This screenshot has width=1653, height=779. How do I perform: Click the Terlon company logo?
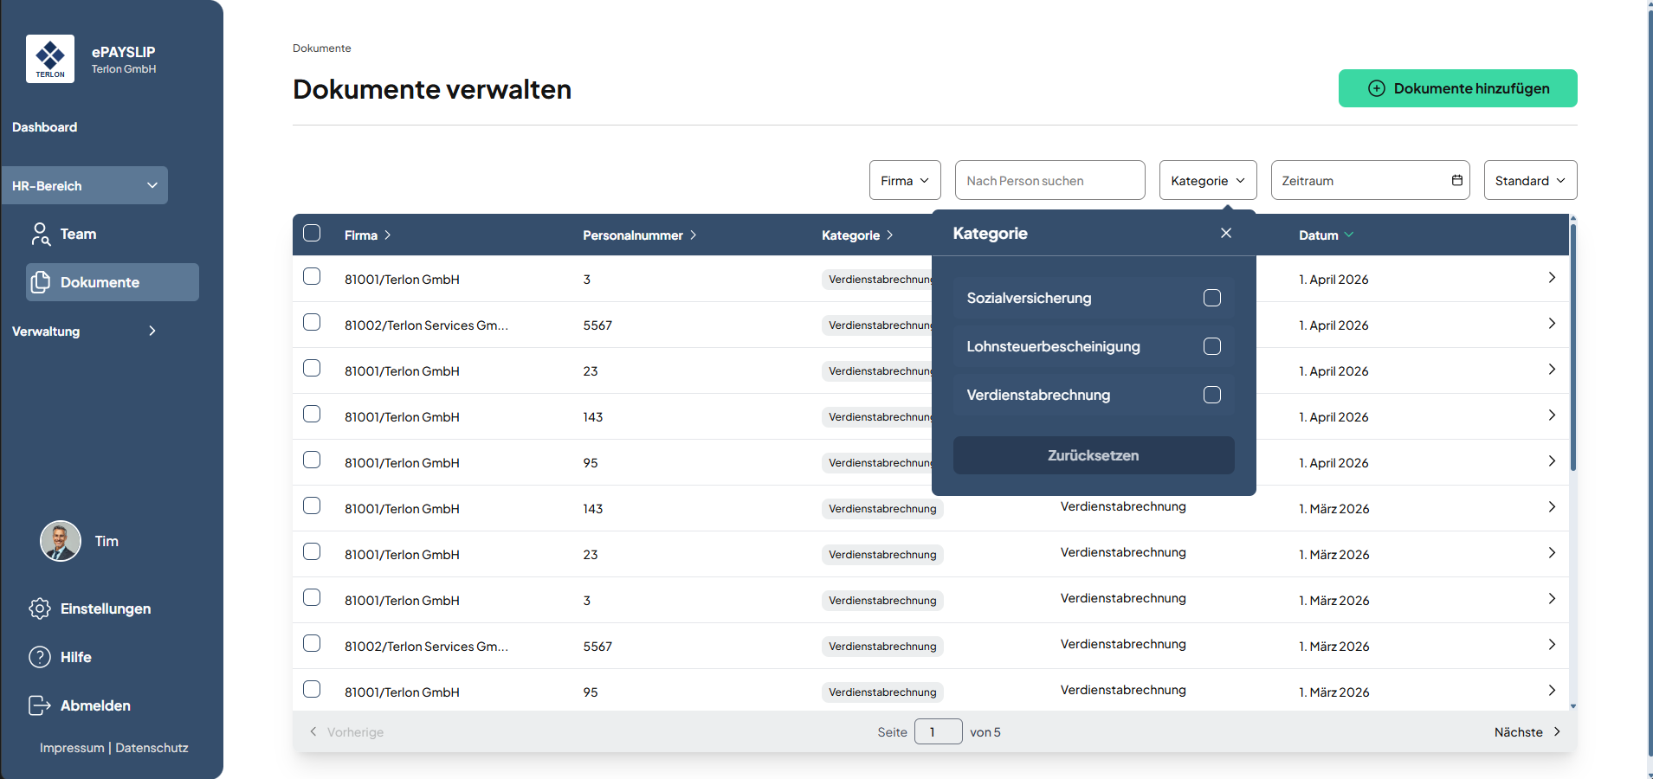[50, 59]
